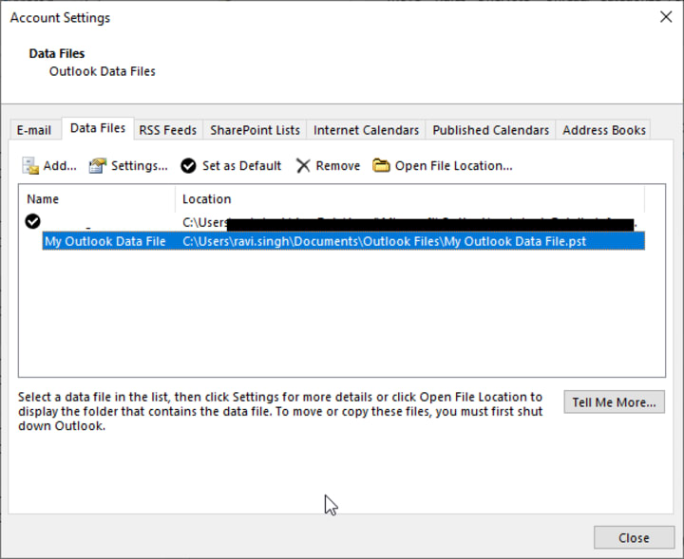Click the My Outlook Data File.pst path

click(385, 241)
